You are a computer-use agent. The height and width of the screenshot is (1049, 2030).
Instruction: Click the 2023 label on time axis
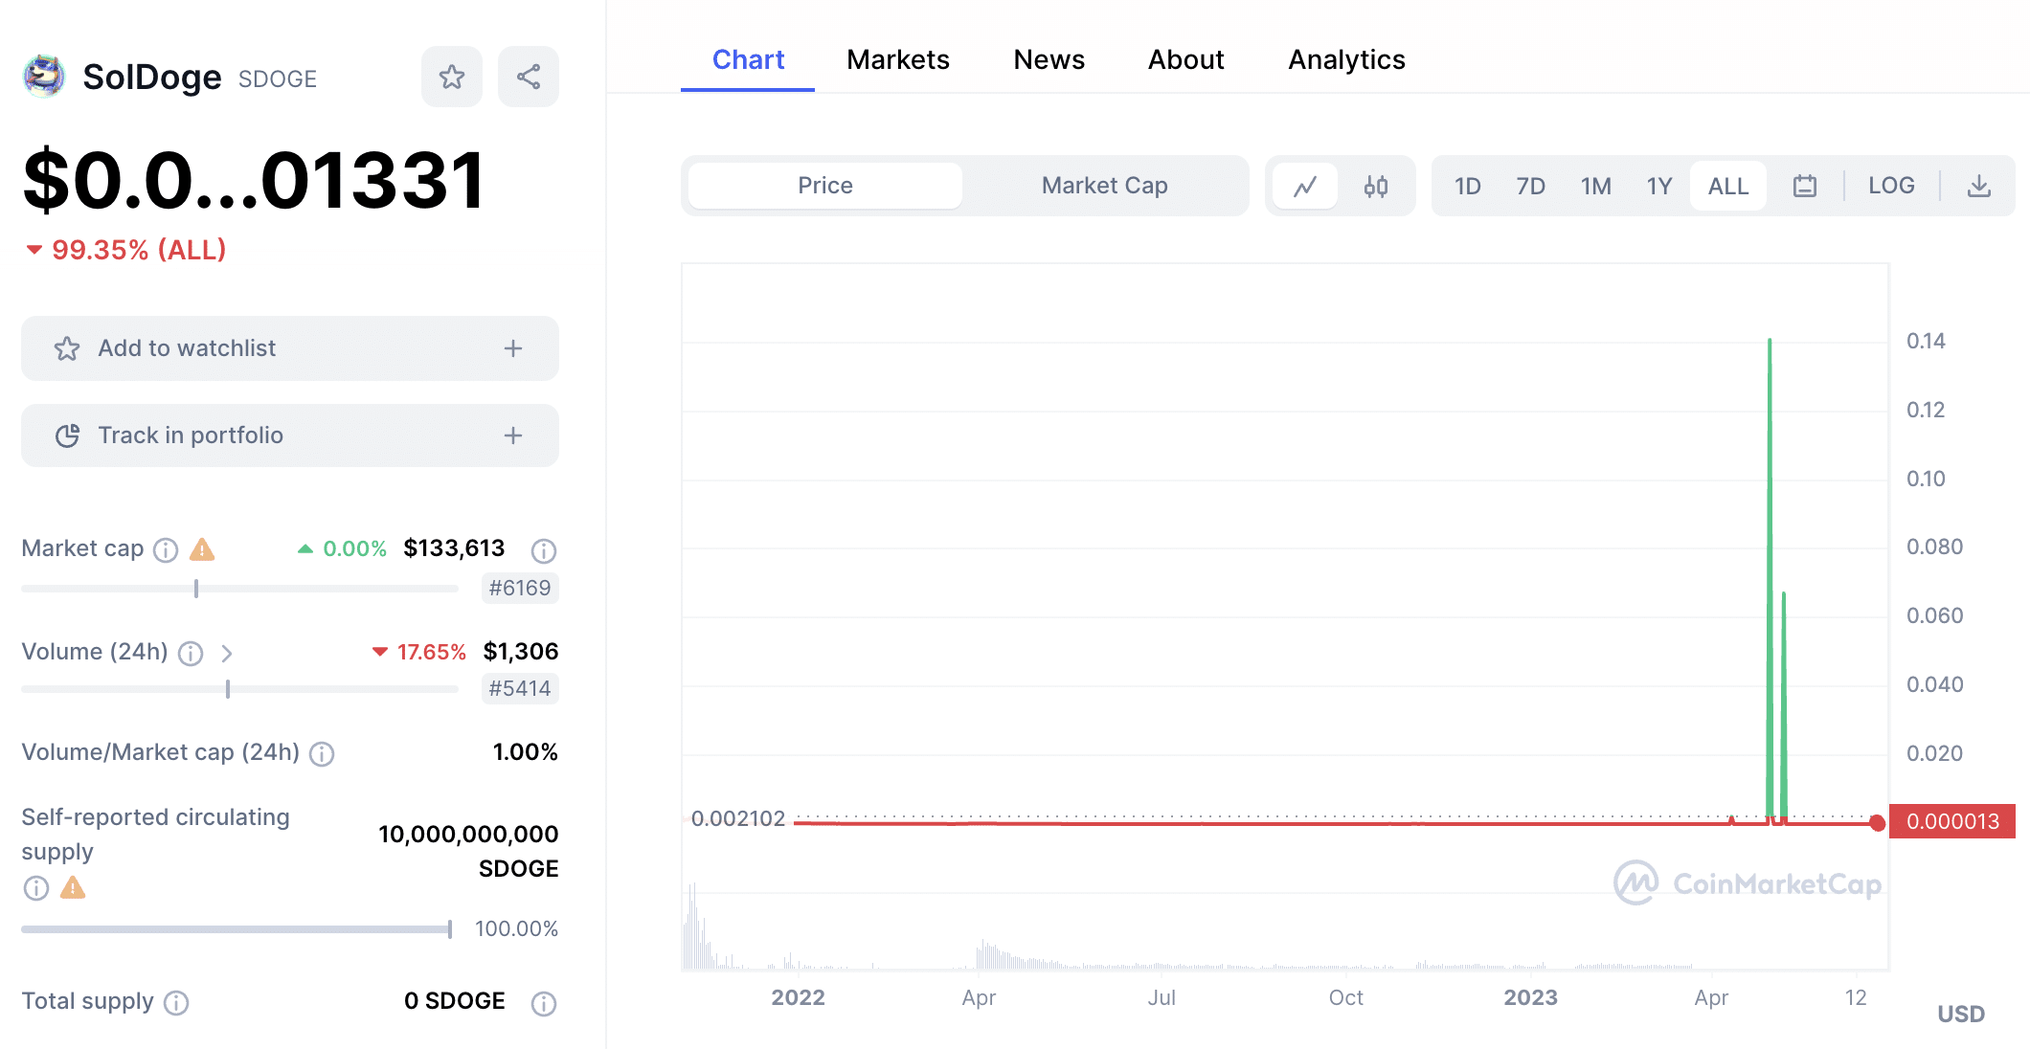1530,997
